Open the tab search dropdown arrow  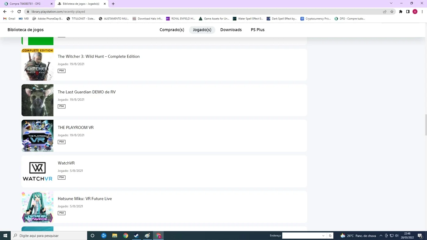[391, 3]
